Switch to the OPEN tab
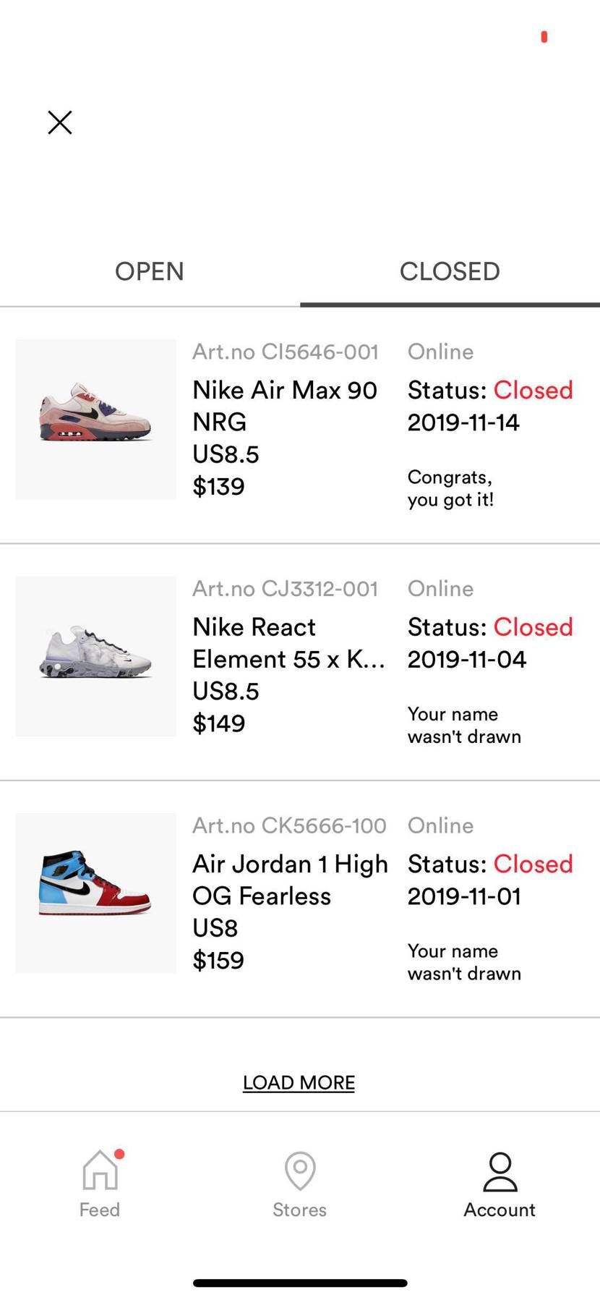The image size is (600, 1300). (150, 271)
